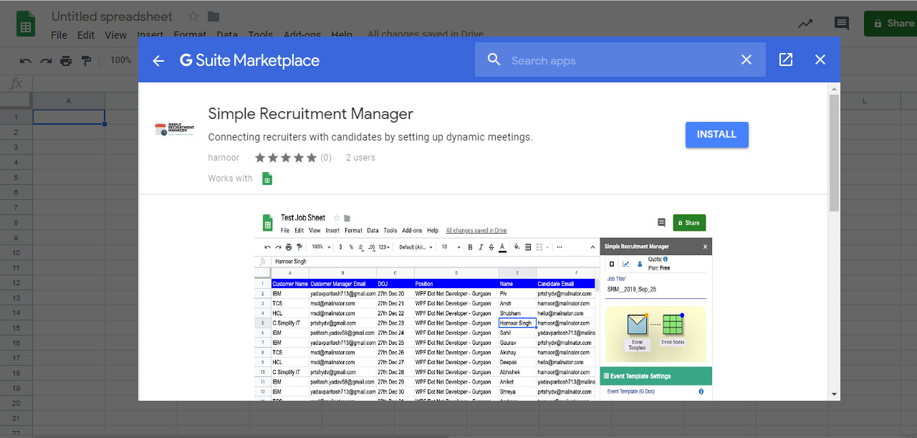
Task: Open the Format menu in Sheets
Action: point(190,34)
